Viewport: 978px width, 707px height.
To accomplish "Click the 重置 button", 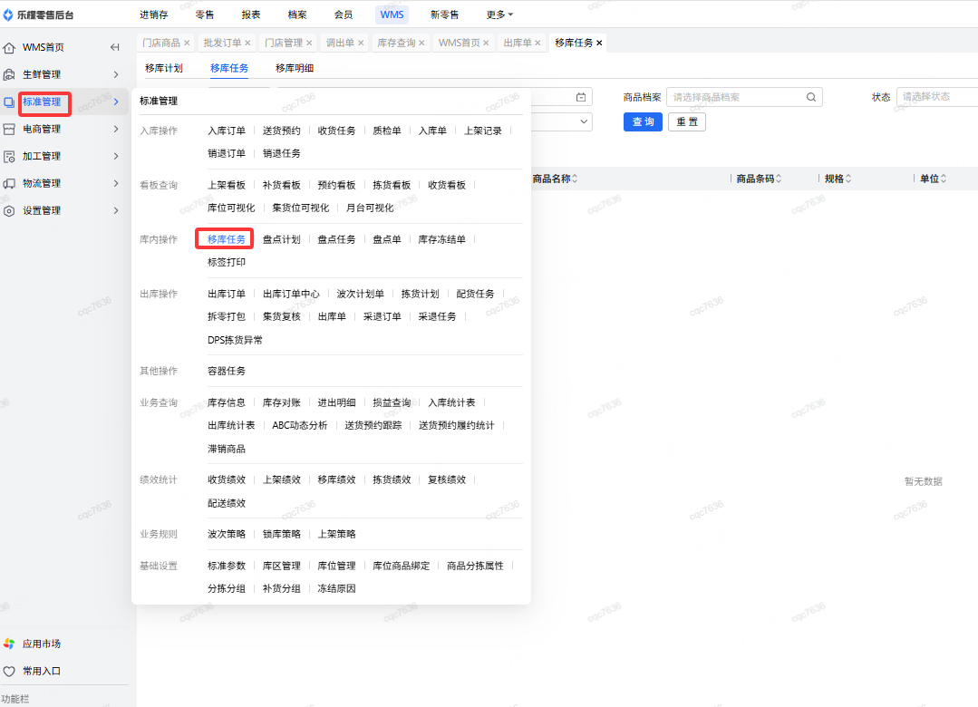I will click(687, 122).
